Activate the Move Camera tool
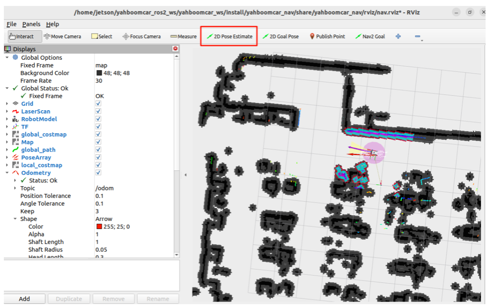 pyautogui.click(x=62, y=37)
